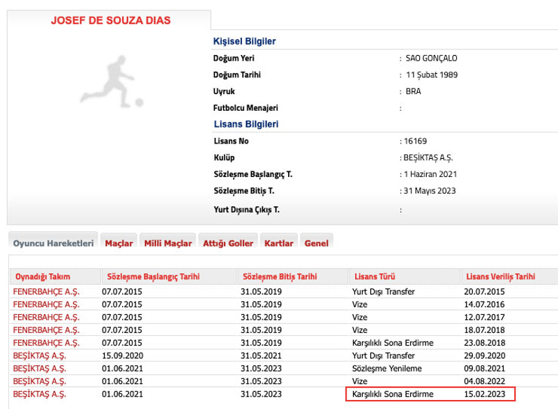Open the last FENERBAHÇE A.Ş. row link
This screenshot has width=558, height=409.
click(x=46, y=342)
